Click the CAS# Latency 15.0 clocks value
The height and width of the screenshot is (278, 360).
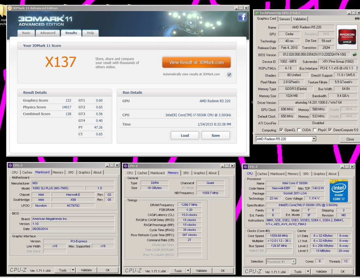pyautogui.click(x=189, y=215)
